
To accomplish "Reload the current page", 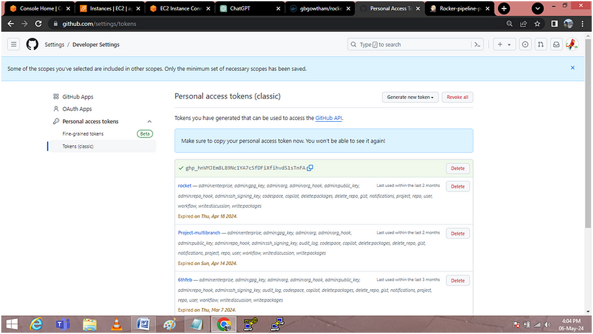I will pyautogui.click(x=38, y=24).
